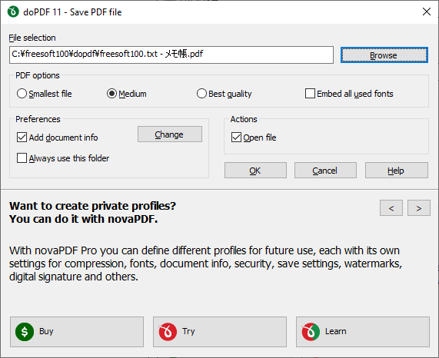Click the green dollar Buy icon
This screenshot has height=358, width=439.
pos(25,332)
